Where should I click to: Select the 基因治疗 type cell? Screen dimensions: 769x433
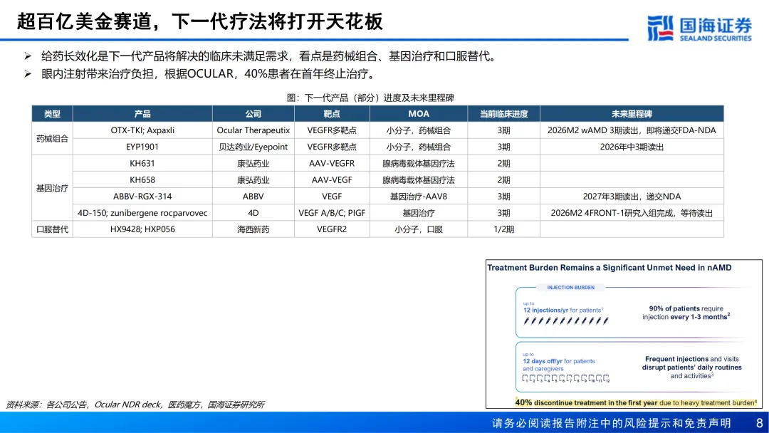pos(53,188)
